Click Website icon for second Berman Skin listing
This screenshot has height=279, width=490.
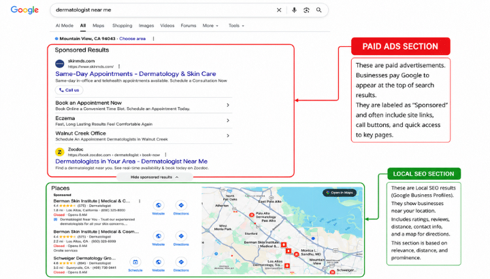tap(159, 236)
